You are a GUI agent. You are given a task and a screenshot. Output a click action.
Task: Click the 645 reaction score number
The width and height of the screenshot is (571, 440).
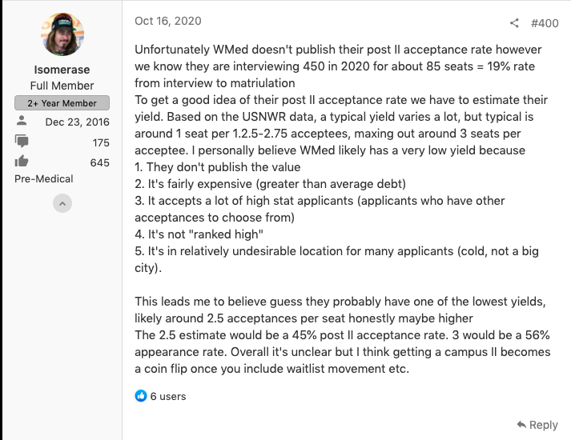coord(100,162)
